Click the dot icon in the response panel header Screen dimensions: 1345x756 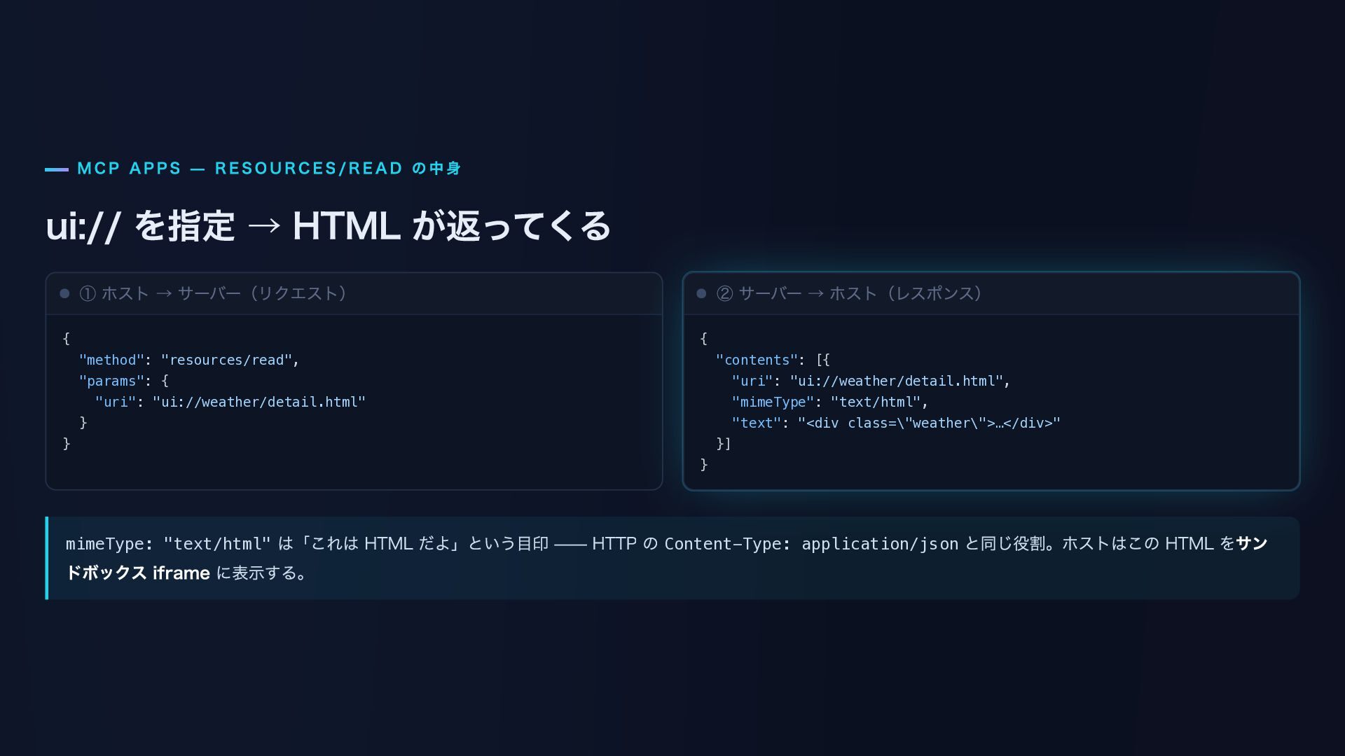701,293
